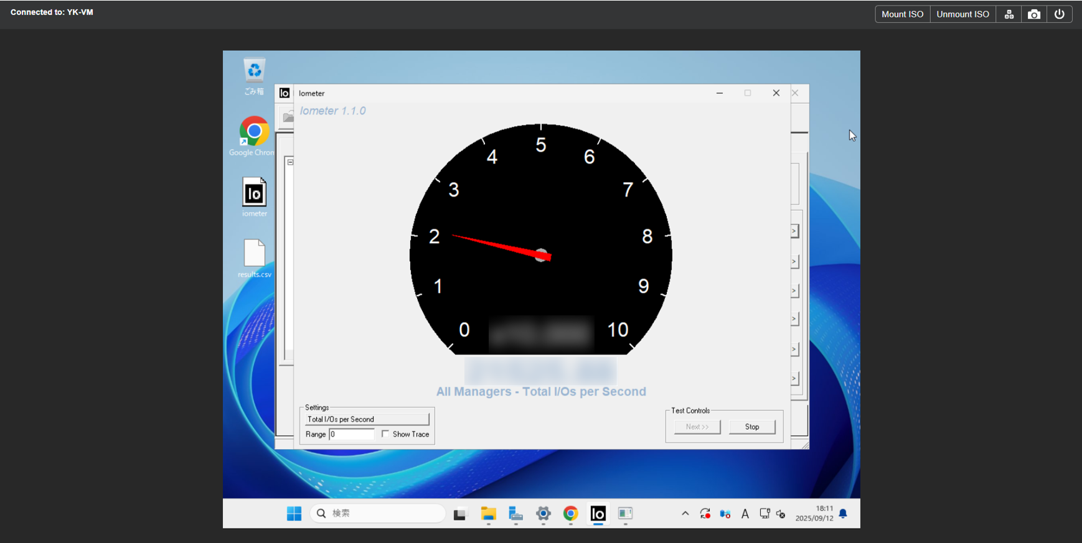Screen dimensions: 1082x543
Task: Click the camera screenshot icon in console toolbar
Action: (1034, 14)
